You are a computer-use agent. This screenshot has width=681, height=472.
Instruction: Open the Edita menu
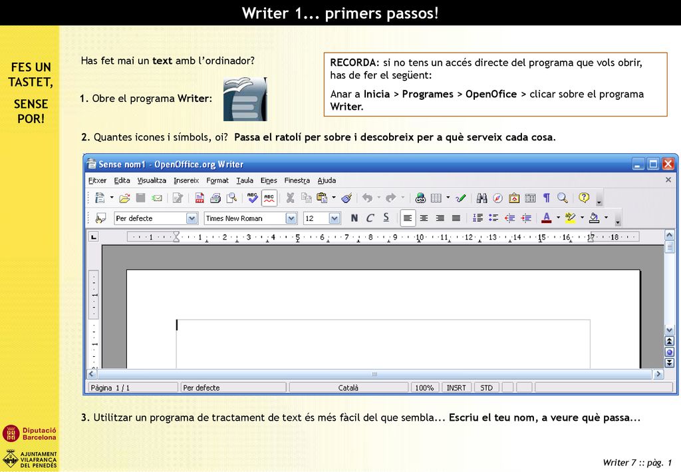[122, 180]
